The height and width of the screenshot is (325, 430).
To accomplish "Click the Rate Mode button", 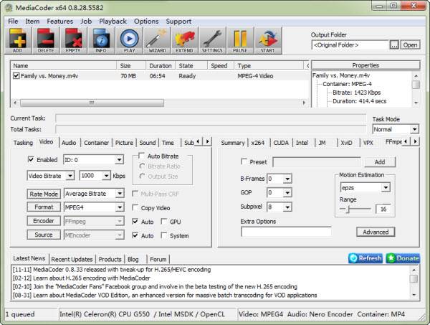I will point(44,194).
